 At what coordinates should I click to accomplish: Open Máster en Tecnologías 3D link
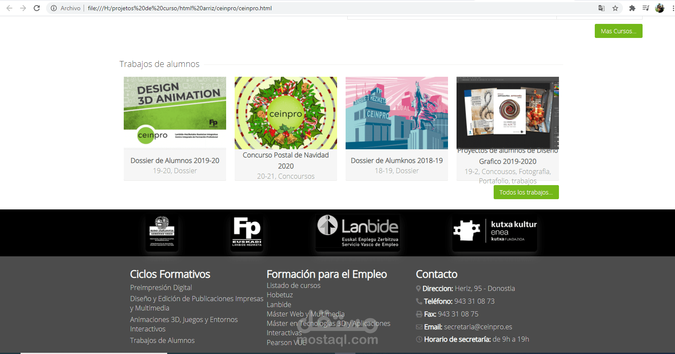pos(329,328)
